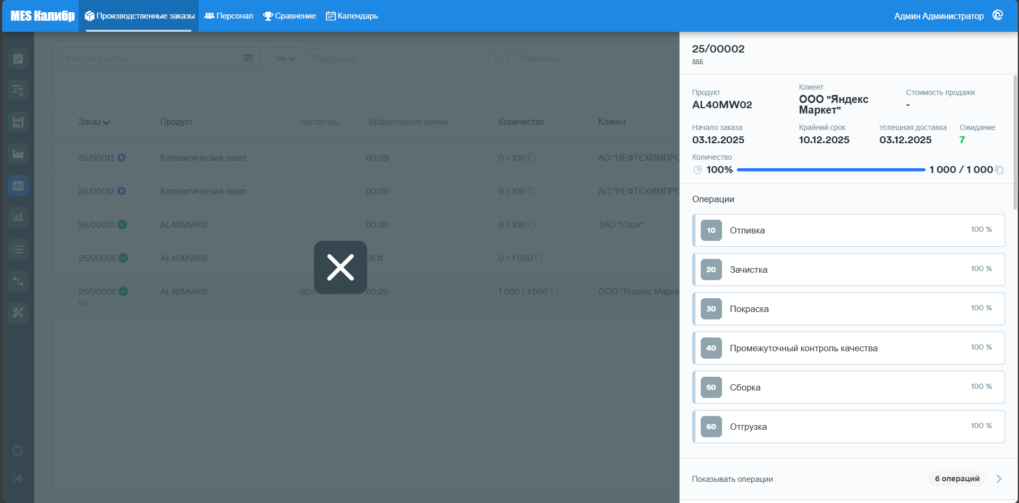1019x503 pixels.
Task: Open list view sidebar icon
Action: [x=18, y=249]
